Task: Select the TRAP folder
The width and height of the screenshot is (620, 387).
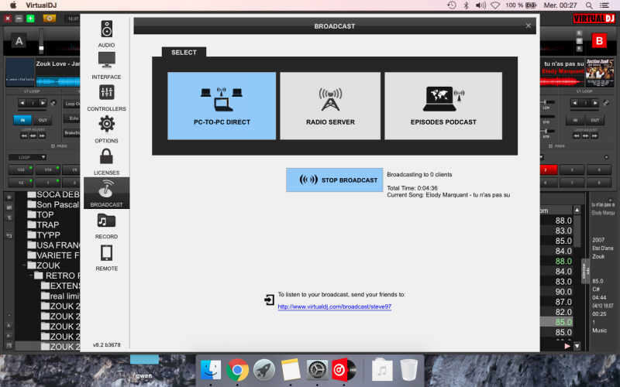Action: pos(43,224)
